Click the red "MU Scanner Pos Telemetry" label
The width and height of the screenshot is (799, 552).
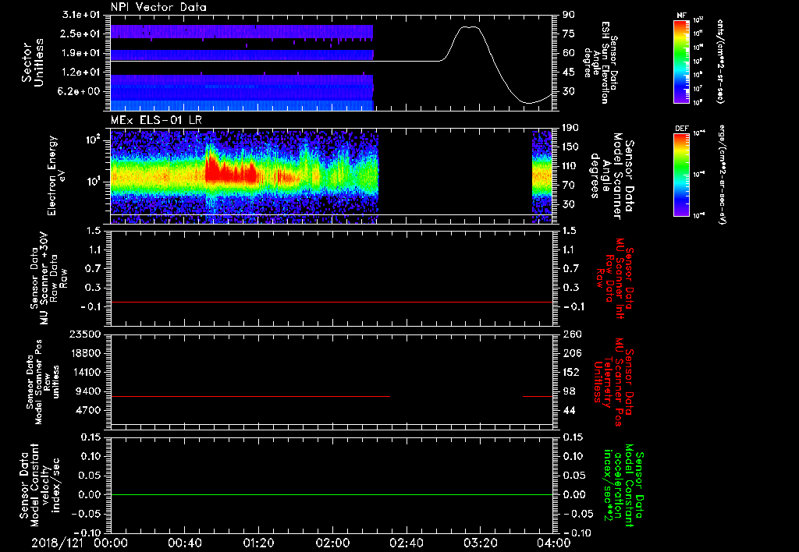point(613,382)
